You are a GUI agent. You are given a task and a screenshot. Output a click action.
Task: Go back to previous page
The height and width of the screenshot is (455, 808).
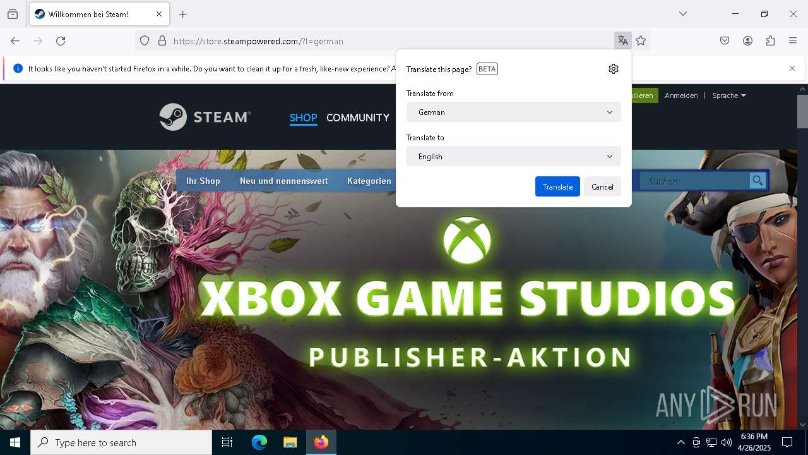[15, 41]
